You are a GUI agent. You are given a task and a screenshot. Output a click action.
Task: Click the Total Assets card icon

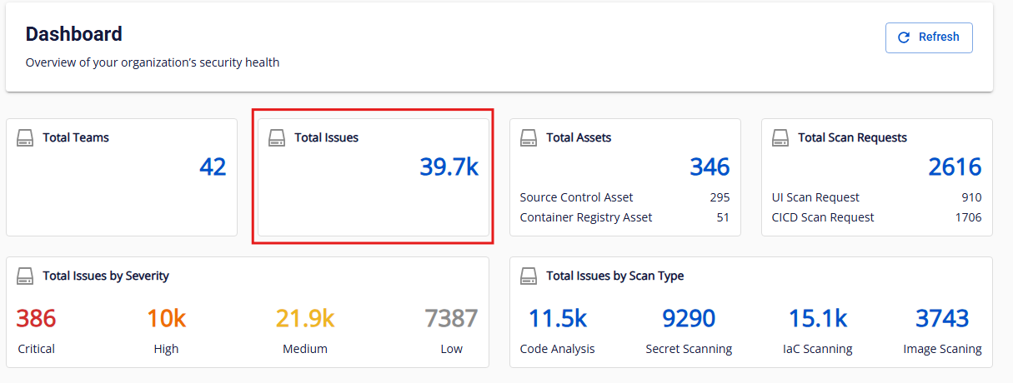pos(529,137)
